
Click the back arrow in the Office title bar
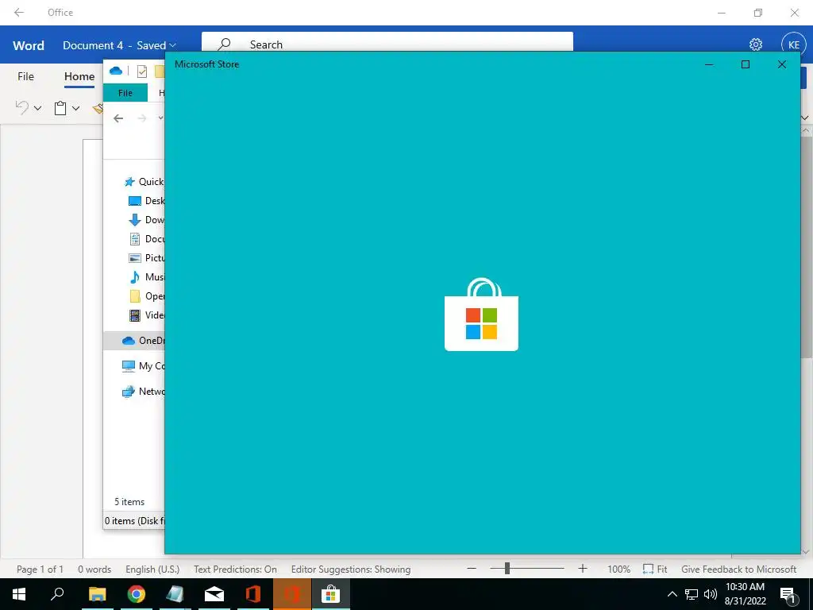click(x=19, y=13)
